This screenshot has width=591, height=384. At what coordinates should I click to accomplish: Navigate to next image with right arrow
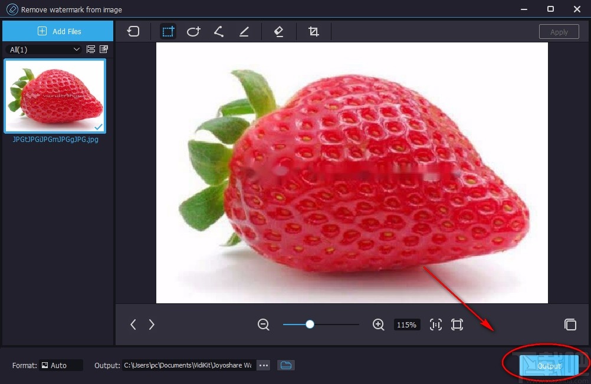click(152, 325)
